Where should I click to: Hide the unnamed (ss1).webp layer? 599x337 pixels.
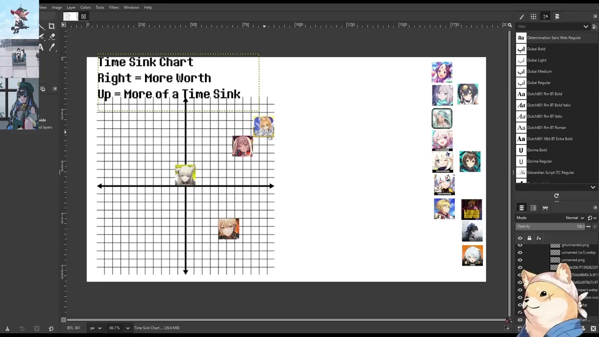click(x=520, y=252)
